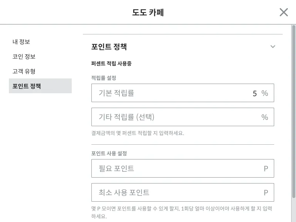Click the 포인트 정책 section heading text

click(109, 47)
